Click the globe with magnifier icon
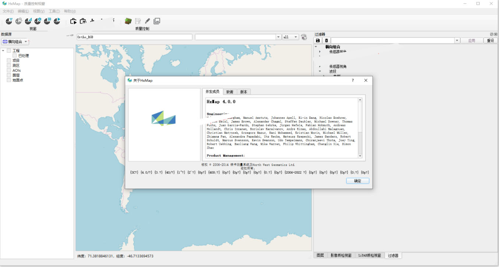499x267 pixels. pyautogui.click(x=18, y=21)
